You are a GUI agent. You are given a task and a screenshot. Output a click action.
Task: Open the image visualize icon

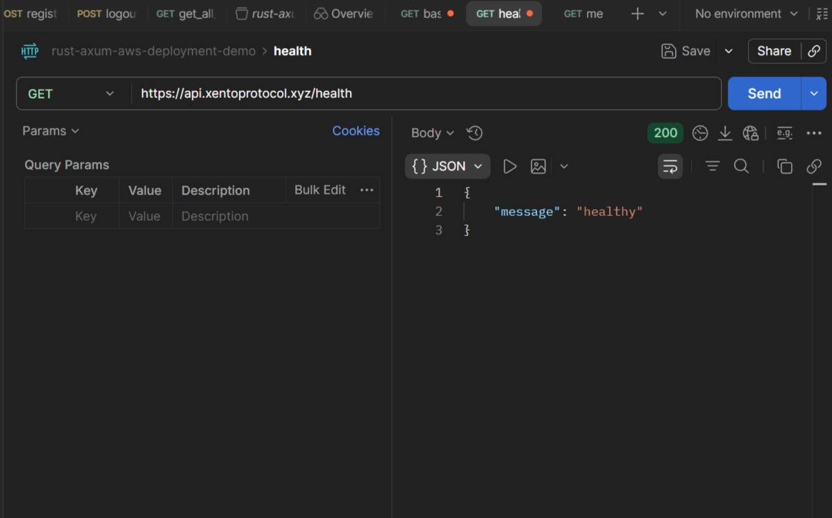(x=538, y=167)
